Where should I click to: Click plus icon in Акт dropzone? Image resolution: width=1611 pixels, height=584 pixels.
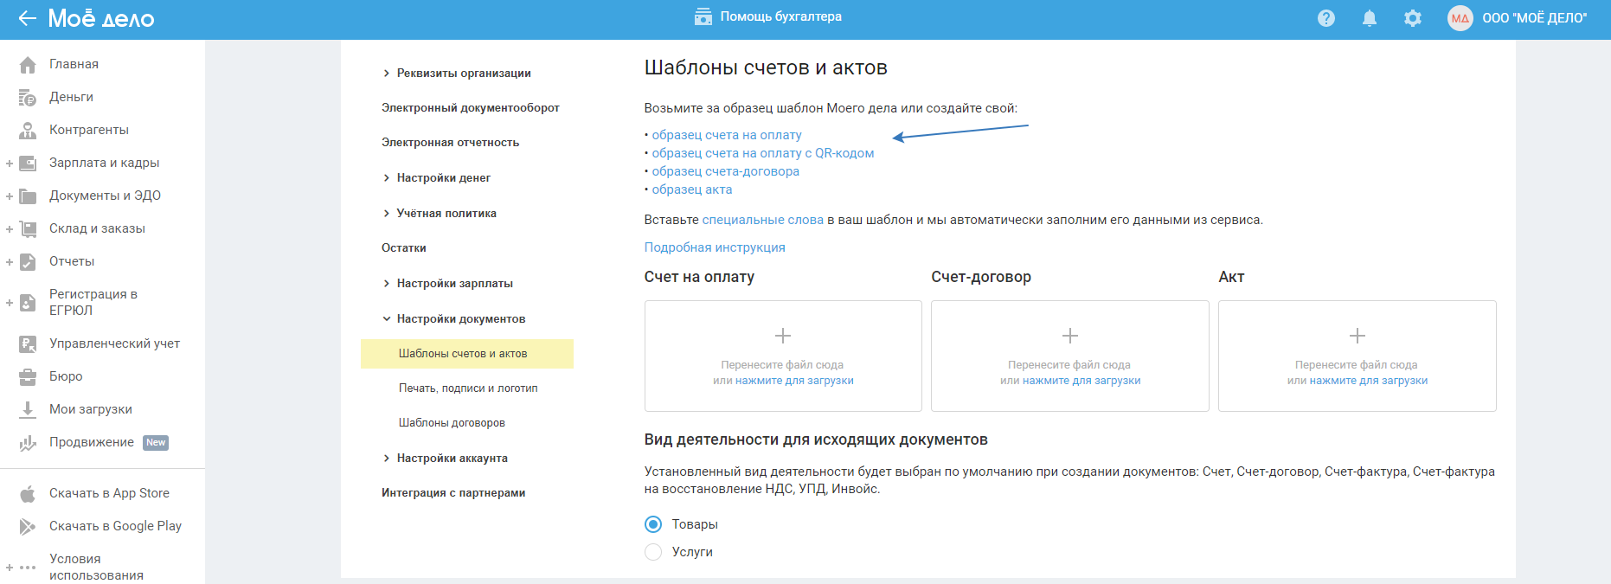pos(1357,336)
